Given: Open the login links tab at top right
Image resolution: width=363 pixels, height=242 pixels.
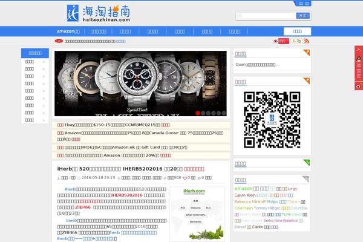Looking at the screenshot, I should 304,3.
